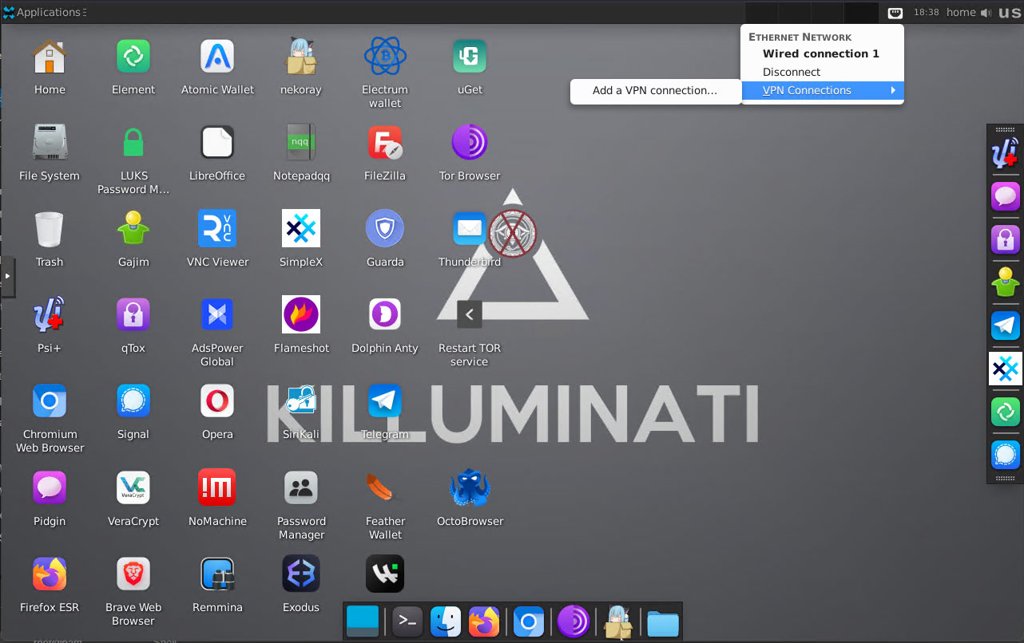Click the network tray icon

895,12
